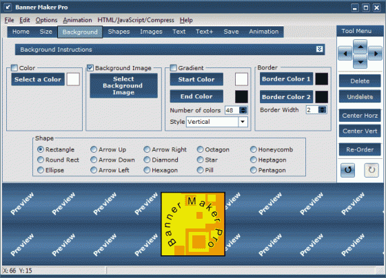The image size is (386, 278).
Task: Open the Help menu
Action: [x=186, y=20]
